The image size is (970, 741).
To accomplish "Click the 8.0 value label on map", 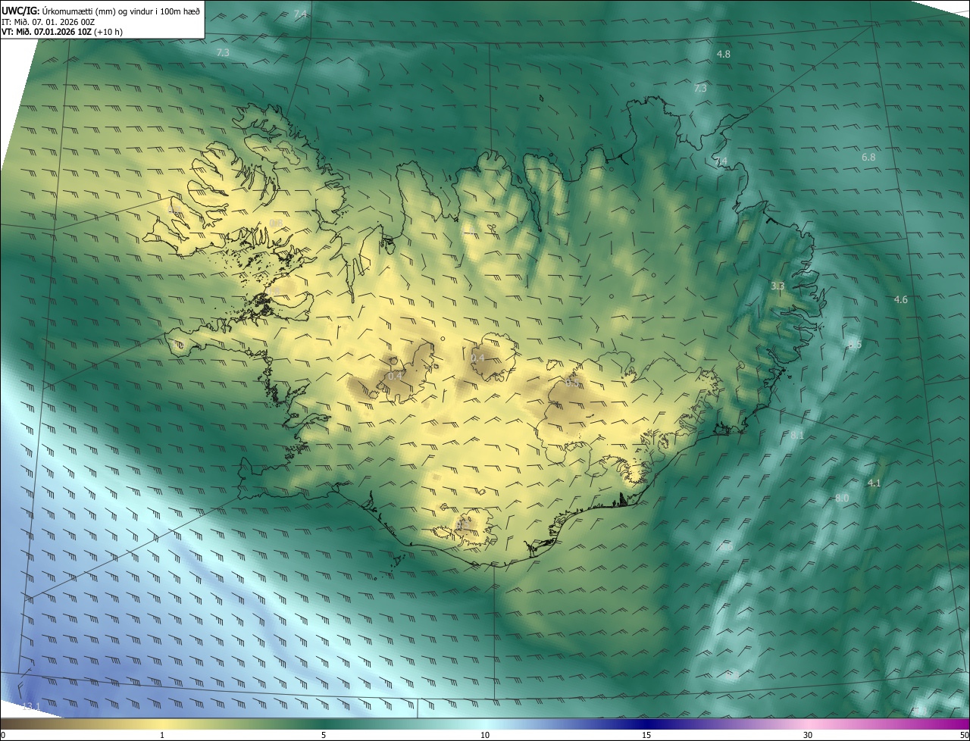I will pos(842,498).
